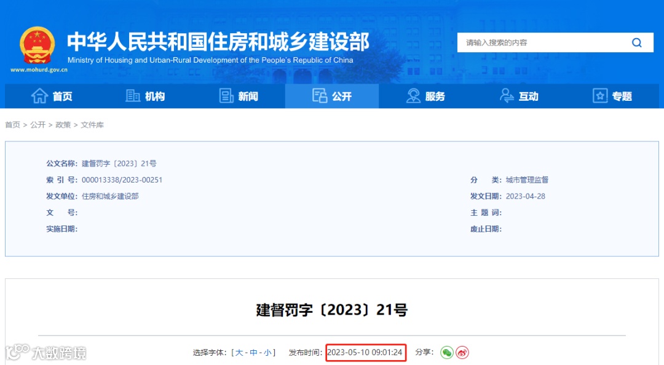Go to 公开 in the breadcrumb
The image size is (664, 365).
pos(38,125)
